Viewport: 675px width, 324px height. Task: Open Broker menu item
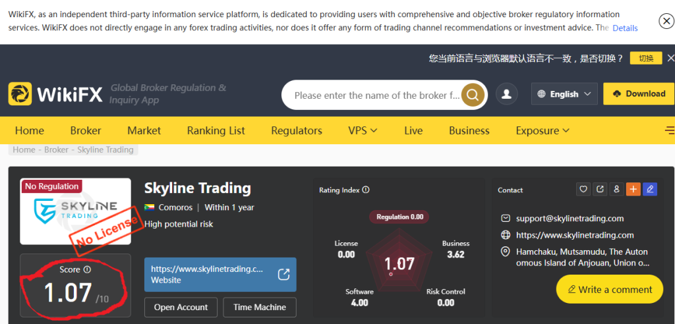coord(86,131)
